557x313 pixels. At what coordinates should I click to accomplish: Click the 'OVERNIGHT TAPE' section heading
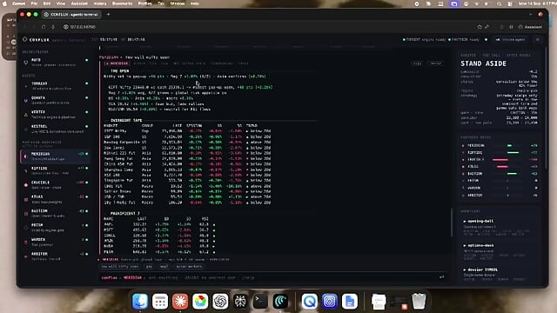point(126,120)
